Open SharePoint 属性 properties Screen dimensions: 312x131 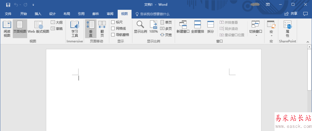288,29
